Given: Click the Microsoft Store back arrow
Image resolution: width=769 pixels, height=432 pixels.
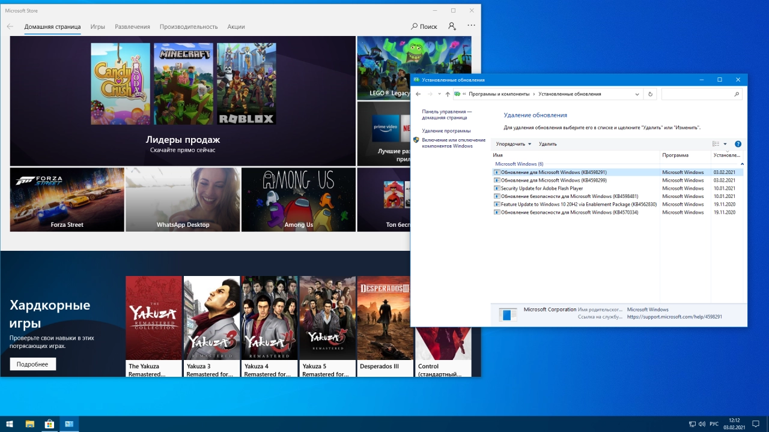Looking at the screenshot, I should [x=10, y=26].
